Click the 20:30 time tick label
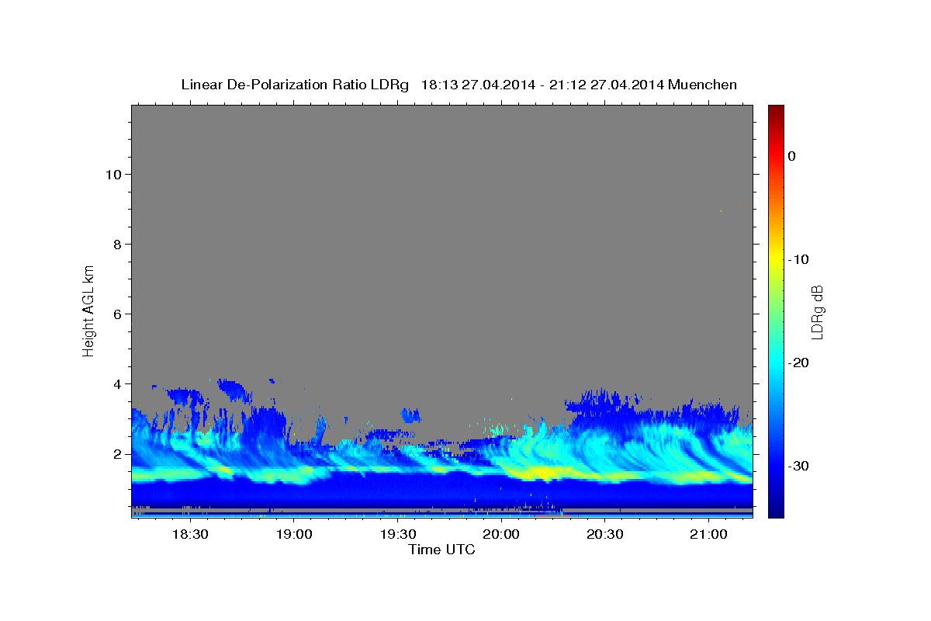Viewport: 931px width, 621px height. tap(605, 534)
